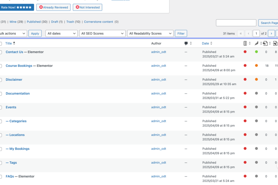Sort by the outgoing internal links icon
Image resolution: width=278 pixels, height=185 pixels.
click(267, 43)
